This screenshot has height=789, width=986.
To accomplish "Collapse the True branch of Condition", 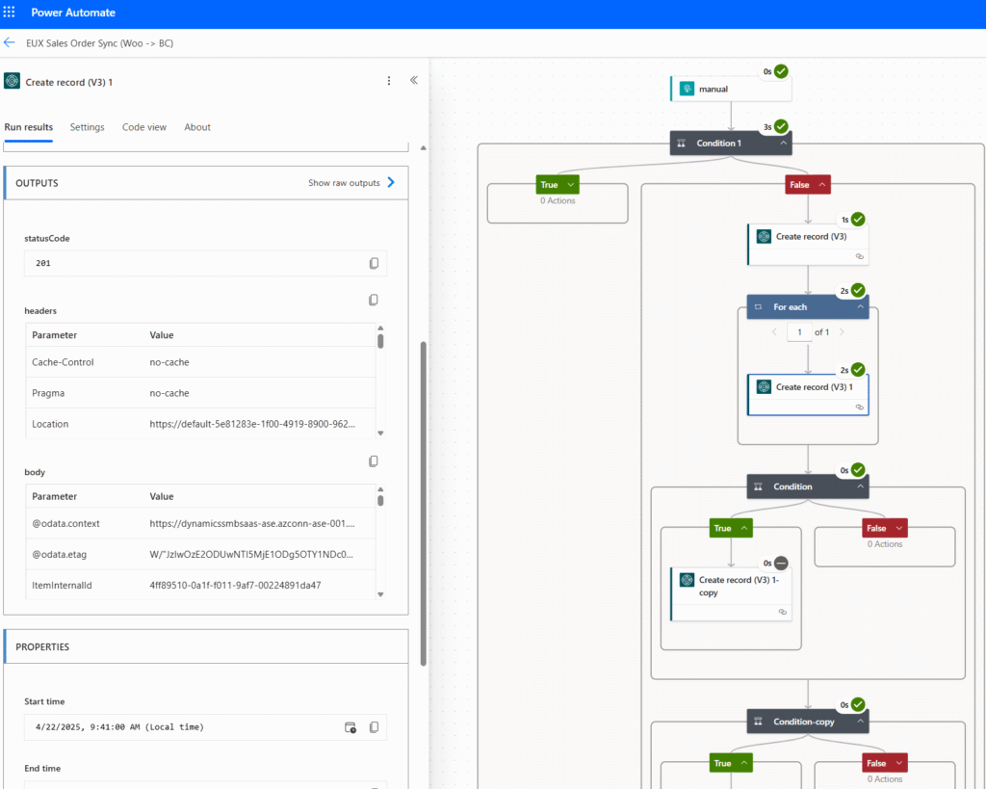I will coord(744,528).
